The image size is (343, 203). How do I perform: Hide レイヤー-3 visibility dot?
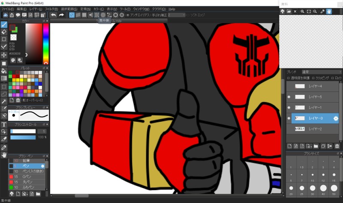pos(289,118)
